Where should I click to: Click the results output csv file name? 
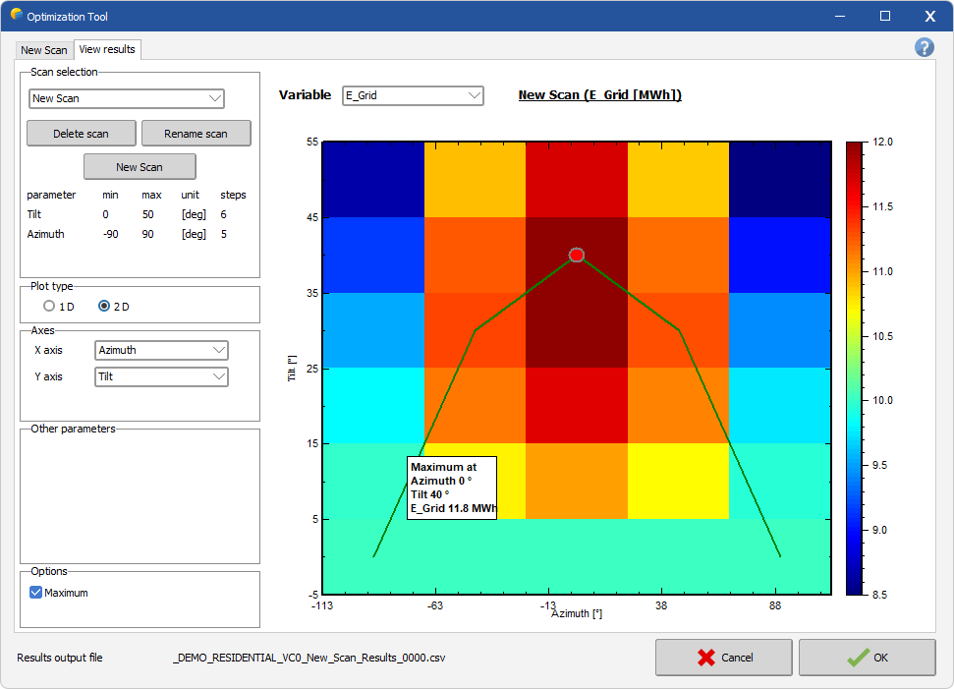pyautogui.click(x=309, y=658)
